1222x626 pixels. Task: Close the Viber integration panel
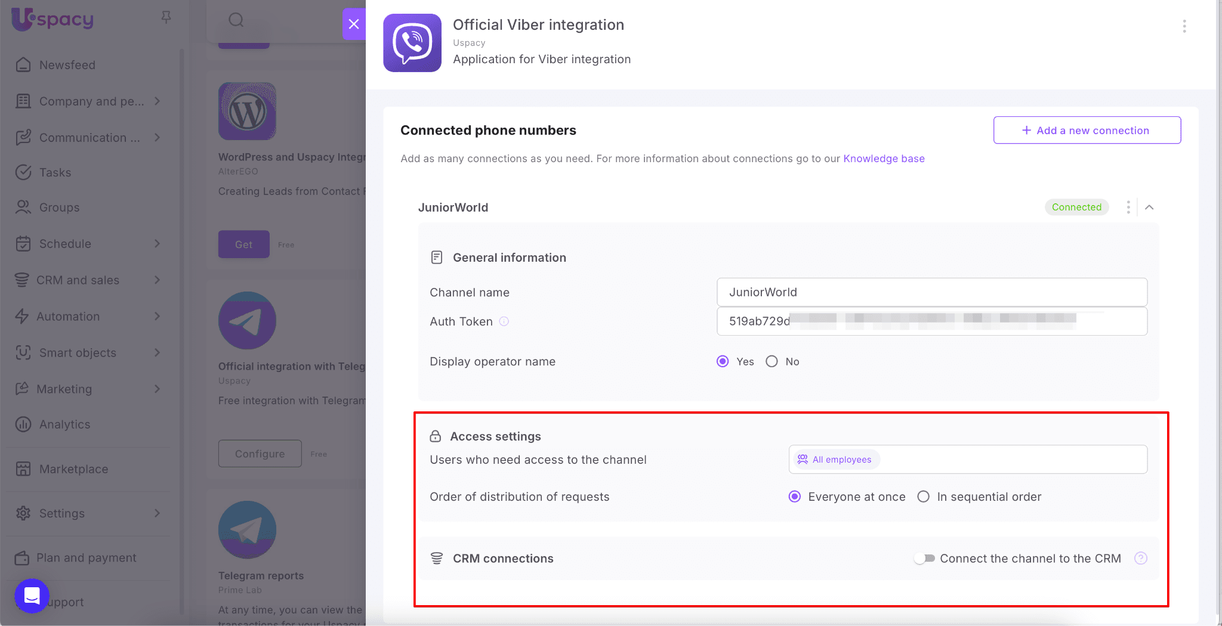[354, 24]
